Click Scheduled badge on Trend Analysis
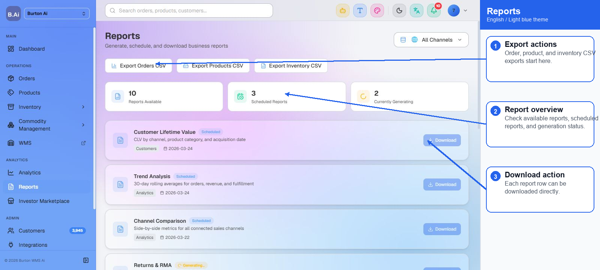Image resolution: width=600 pixels, height=270 pixels. [x=186, y=177]
